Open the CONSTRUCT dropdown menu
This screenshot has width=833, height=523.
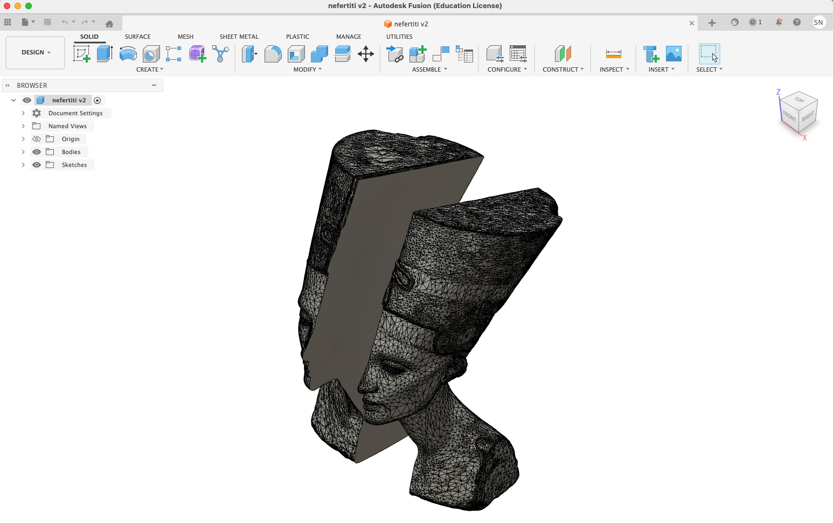point(563,69)
